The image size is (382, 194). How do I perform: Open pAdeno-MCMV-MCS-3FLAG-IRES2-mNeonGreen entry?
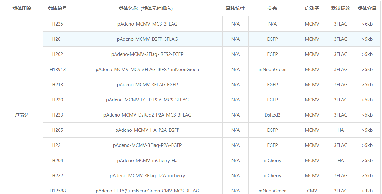147,70
